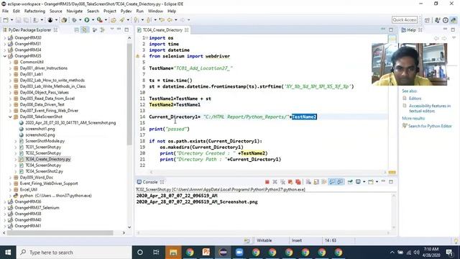Toggle Word Wrap in Console toolbar
Image resolution: width=460 pixels, height=259 pixels.
point(324,182)
